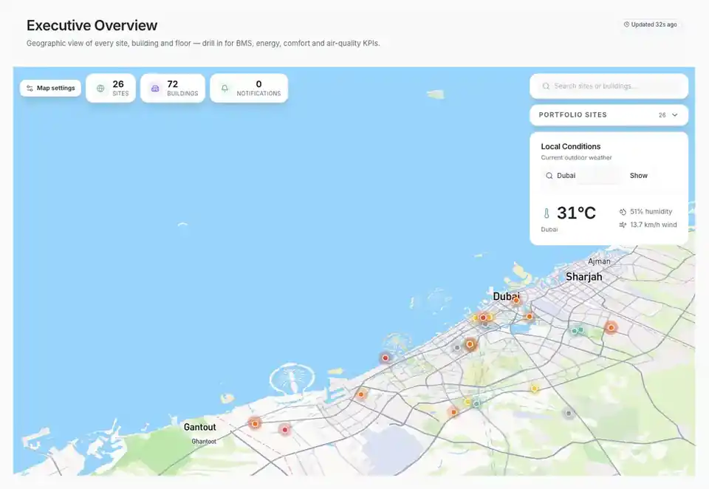Open the 26 Sites summary card
709x489 pixels.
tap(111, 88)
